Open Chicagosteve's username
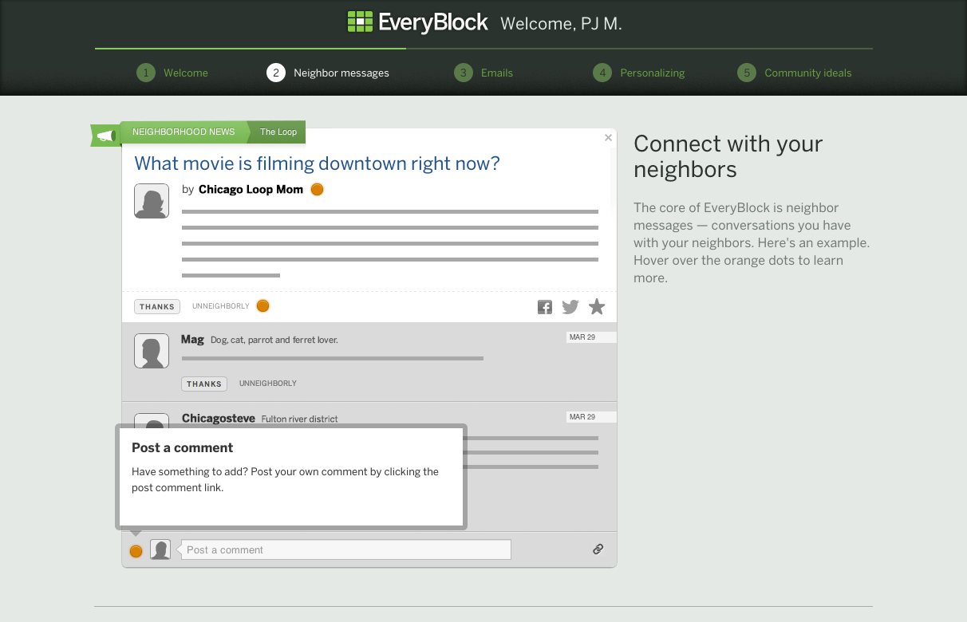This screenshot has height=622, width=967. click(219, 419)
